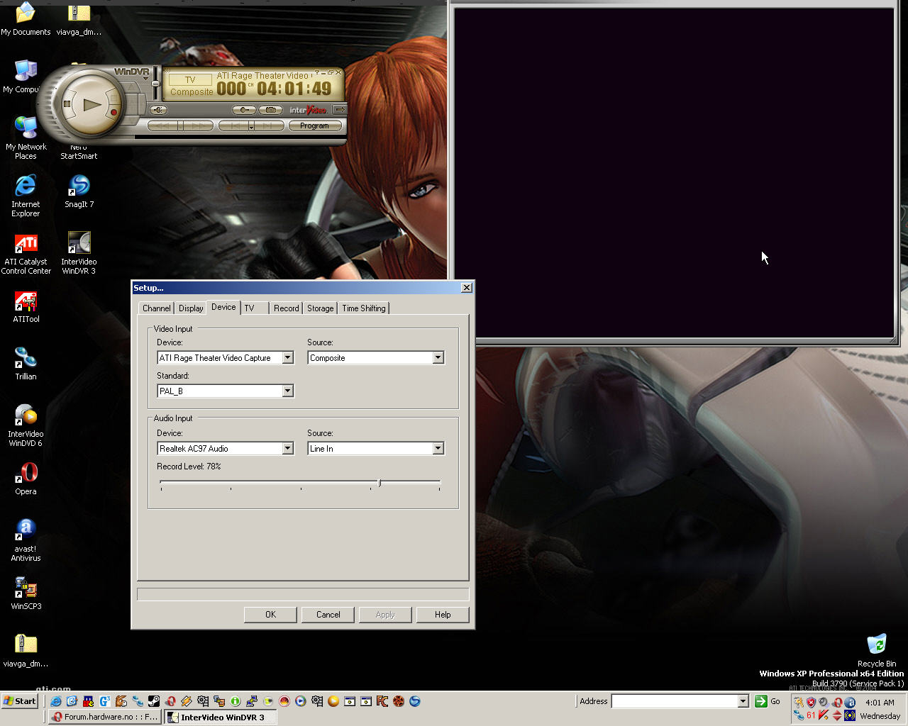Expand the video Standard PAL_B dropdown
The height and width of the screenshot is (726, 908).
pos(287,391)
